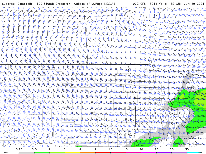Screen dimensions: 206x154
Task: Select the yellow-green color bar segment
Action: 57,153
